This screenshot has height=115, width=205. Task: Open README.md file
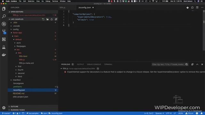19,94
